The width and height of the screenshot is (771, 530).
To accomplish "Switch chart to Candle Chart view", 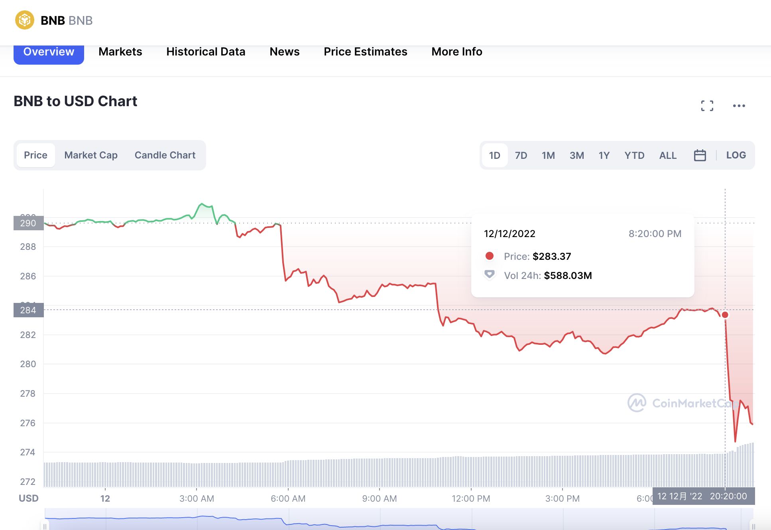I will [x=165, y=155].
